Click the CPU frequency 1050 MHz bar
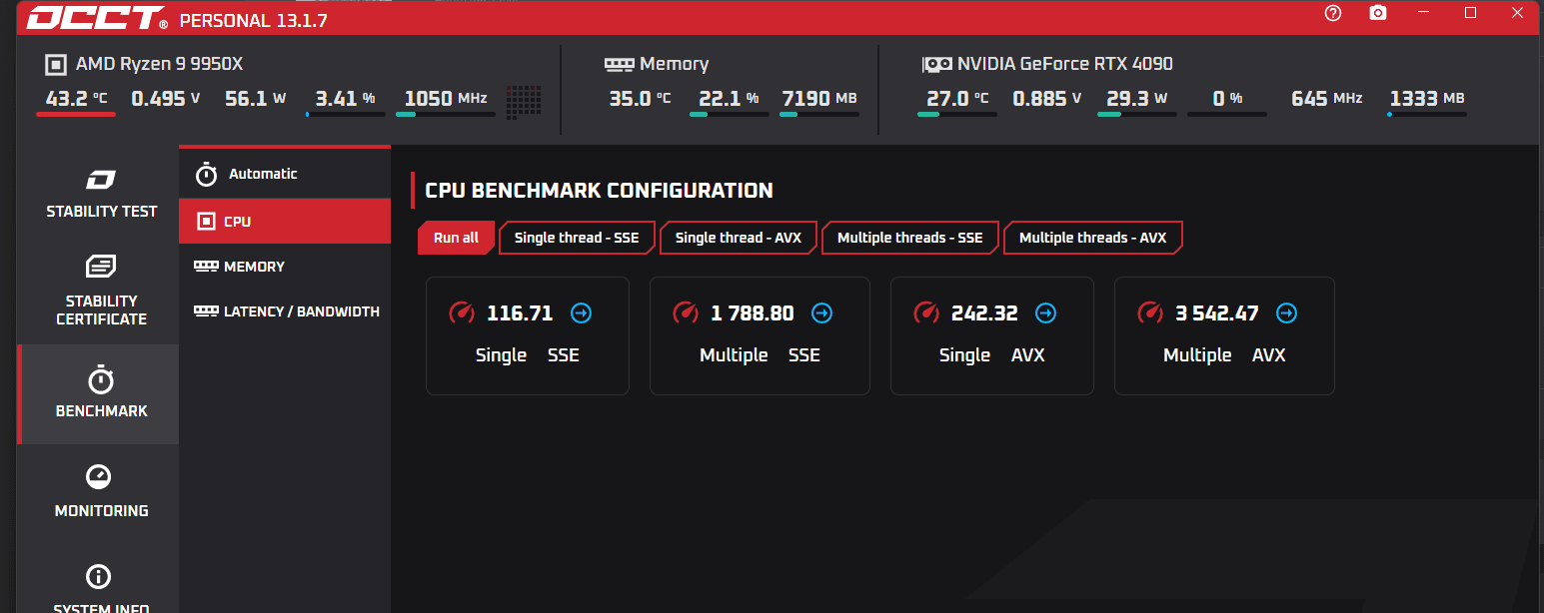The height and width of the screenshot is (613, 1544). [446, 115]
